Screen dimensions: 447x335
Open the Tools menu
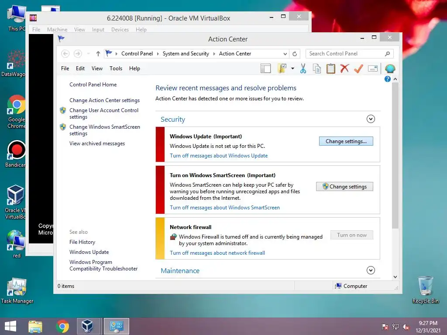point(116,68)
